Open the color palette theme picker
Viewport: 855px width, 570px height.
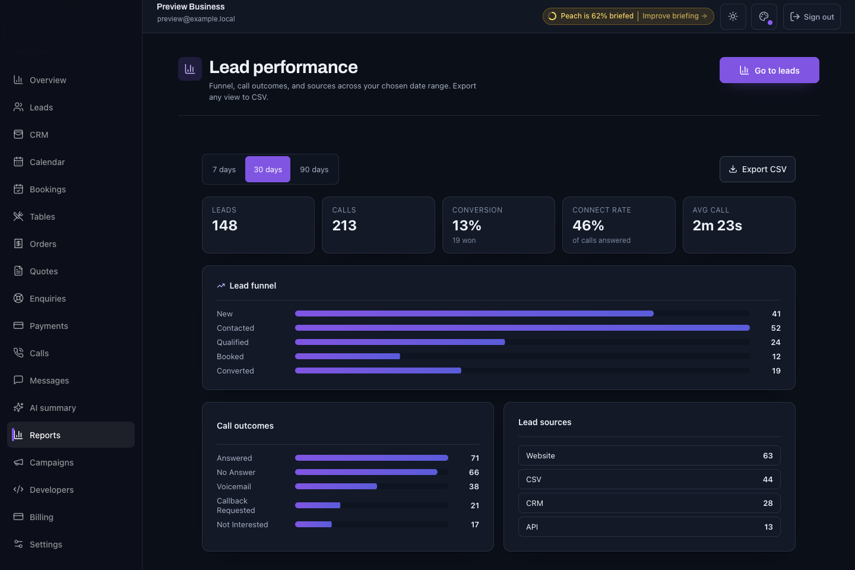[764, 17]
